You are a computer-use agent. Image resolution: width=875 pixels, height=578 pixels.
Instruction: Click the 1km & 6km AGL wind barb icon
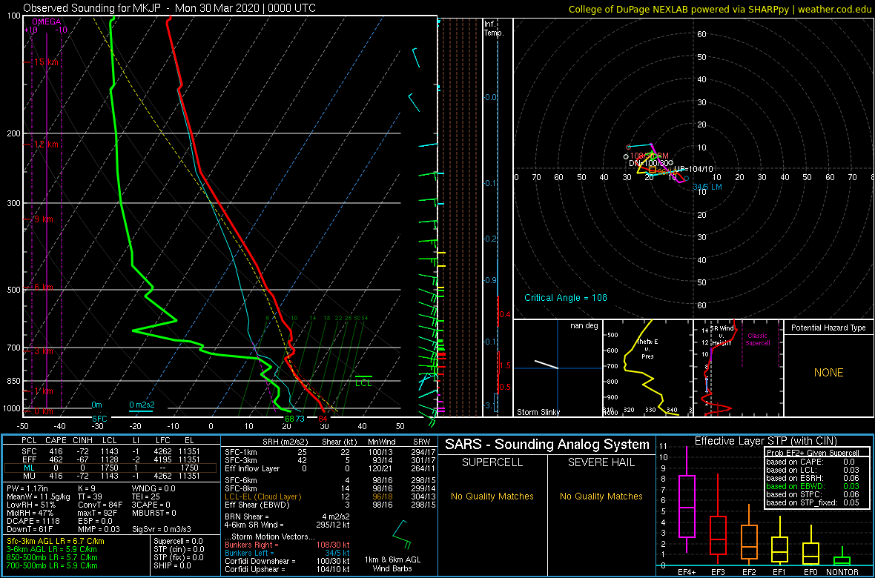[401, 535]
